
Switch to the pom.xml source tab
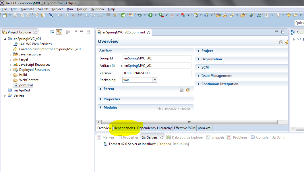[204, 128]
